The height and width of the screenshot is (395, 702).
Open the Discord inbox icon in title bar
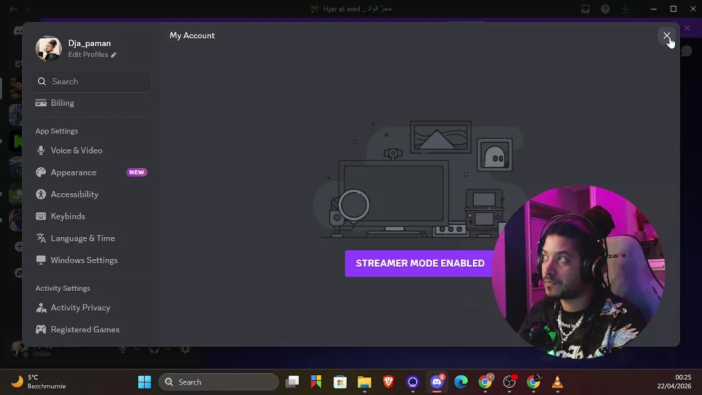pyautogui.click(x=586, y=9)
